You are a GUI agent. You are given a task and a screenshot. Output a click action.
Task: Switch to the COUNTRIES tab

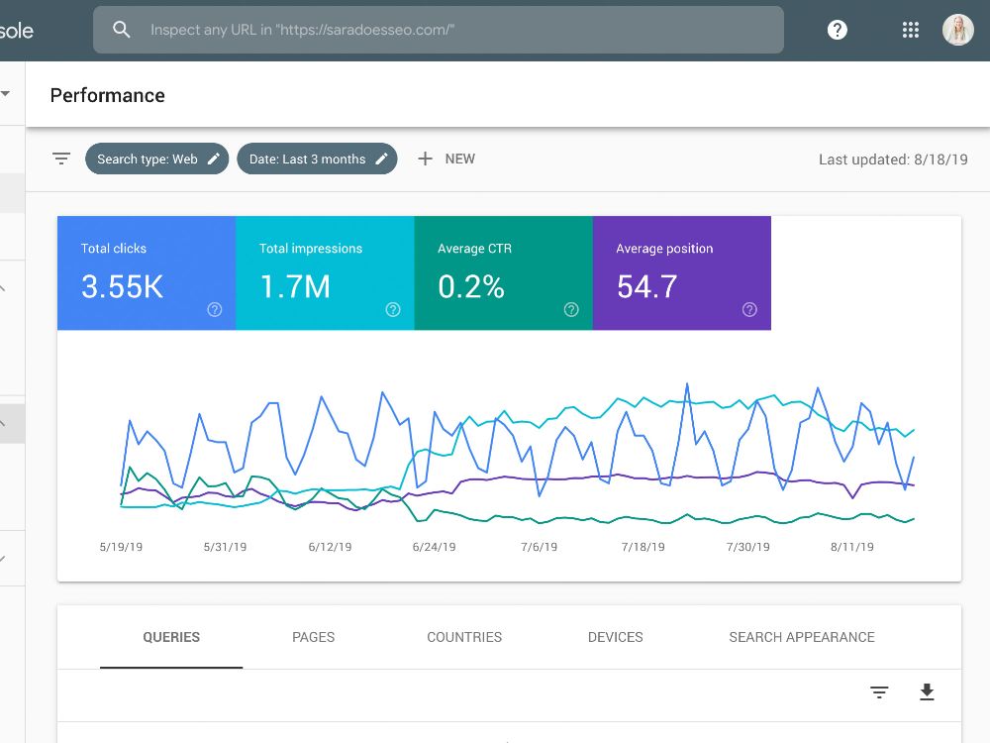point(464,637)
